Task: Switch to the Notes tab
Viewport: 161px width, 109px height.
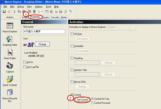Action: (x=64, y=17)
